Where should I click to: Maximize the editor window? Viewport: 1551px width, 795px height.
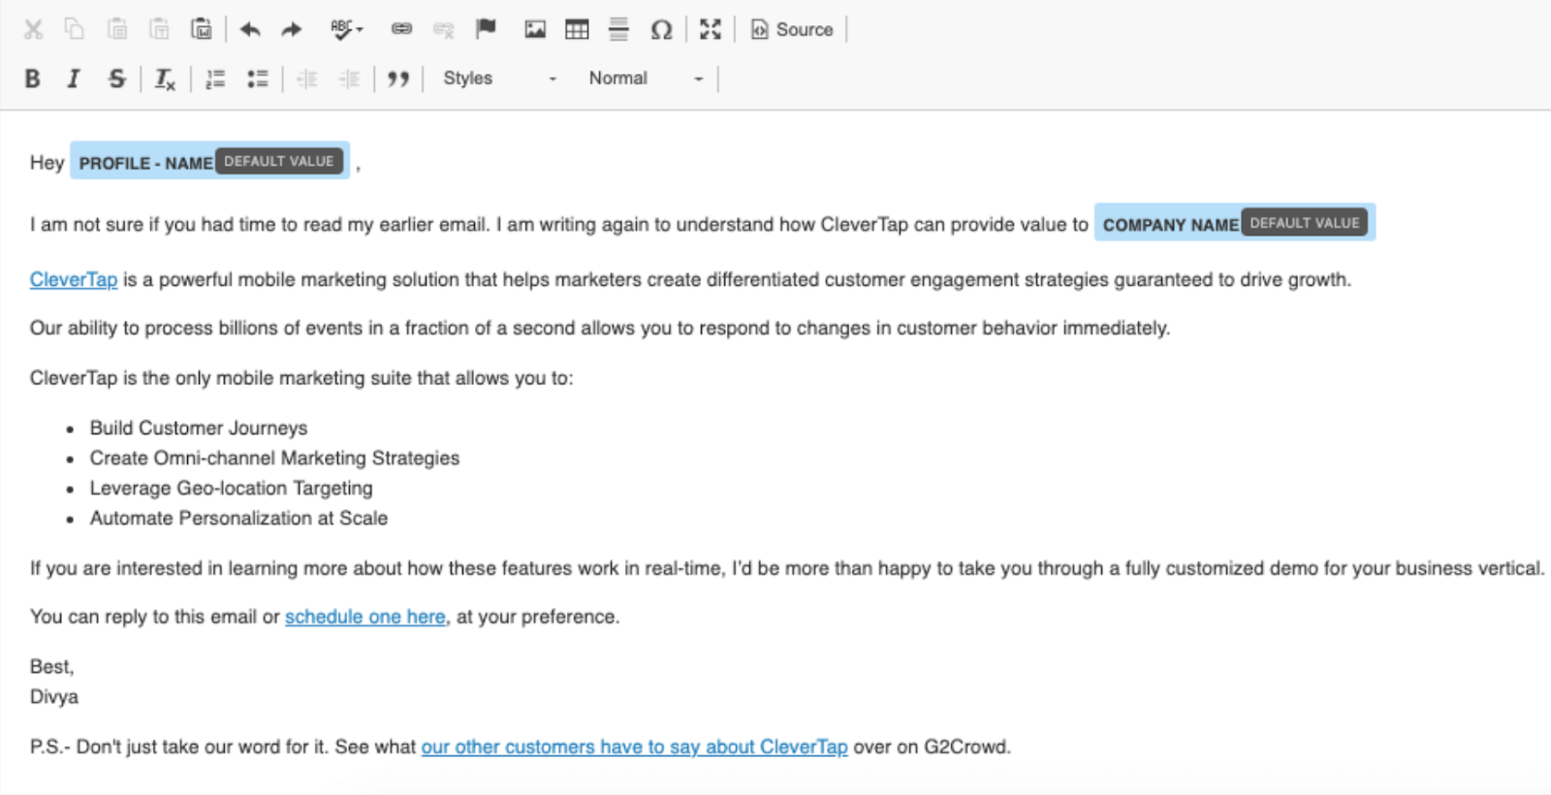(x=711, y=30)
